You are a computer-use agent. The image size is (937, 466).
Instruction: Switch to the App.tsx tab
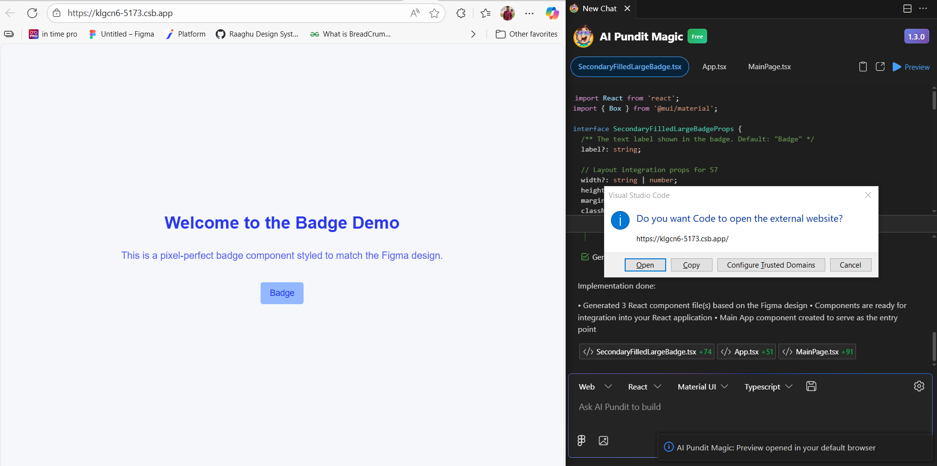click(714, 67)
